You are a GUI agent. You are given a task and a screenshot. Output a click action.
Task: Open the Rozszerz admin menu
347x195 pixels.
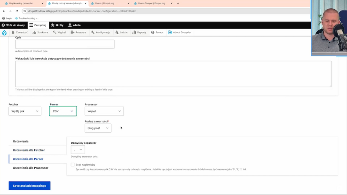pyautogui.click(x=79, y=32)
